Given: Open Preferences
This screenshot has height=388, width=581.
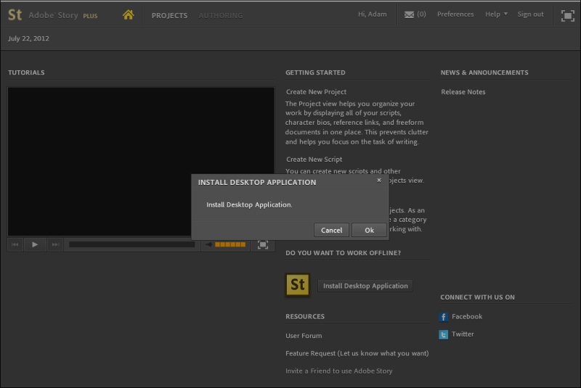Looking at the screenshot, I should pyautogui.click(x=455, y=14).
